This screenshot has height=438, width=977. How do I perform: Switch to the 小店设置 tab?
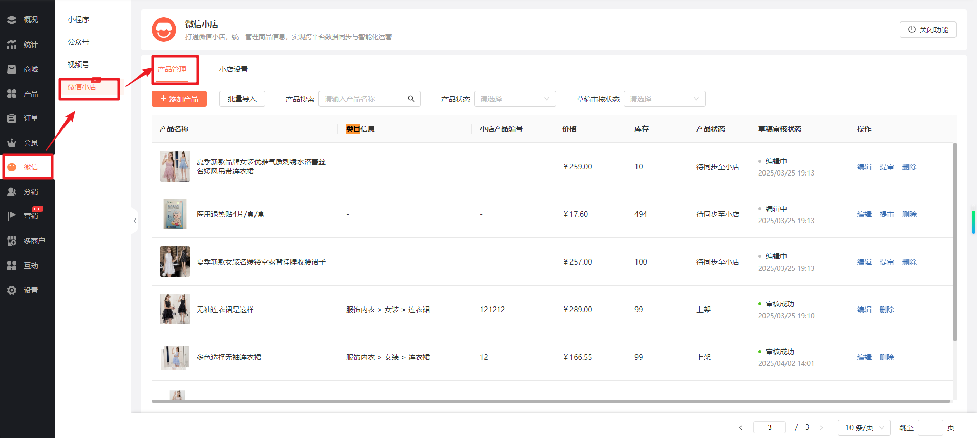(x=233, y=69)
